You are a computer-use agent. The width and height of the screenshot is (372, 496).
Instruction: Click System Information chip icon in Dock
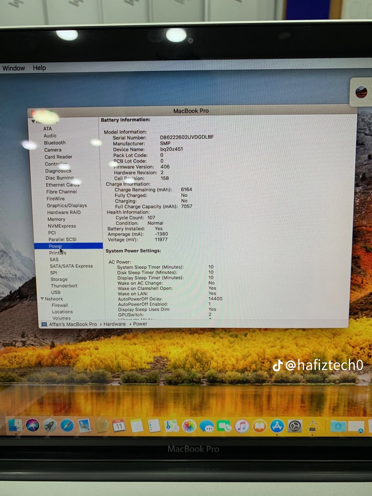tap(313, 426)
